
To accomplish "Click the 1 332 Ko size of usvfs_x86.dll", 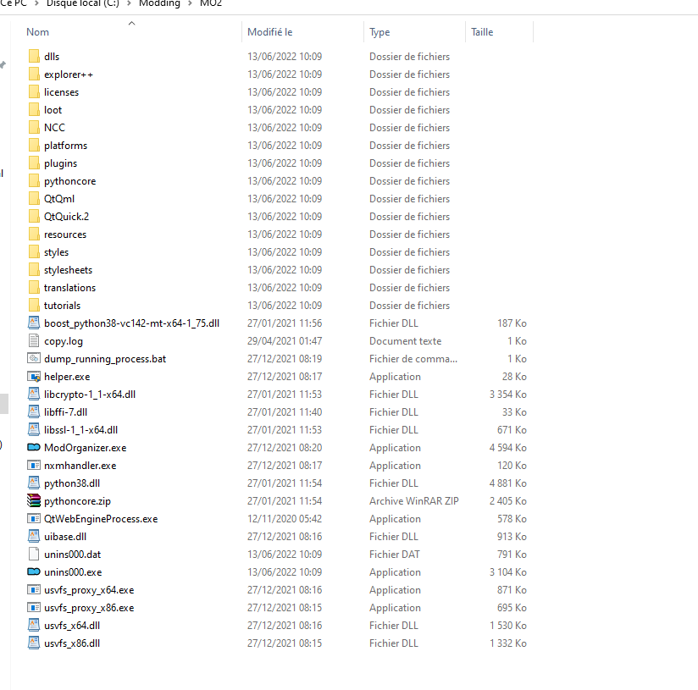I will pos(508,643).
